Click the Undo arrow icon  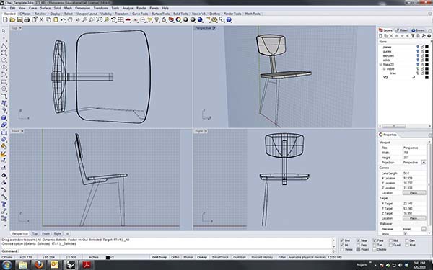(63, 20)
